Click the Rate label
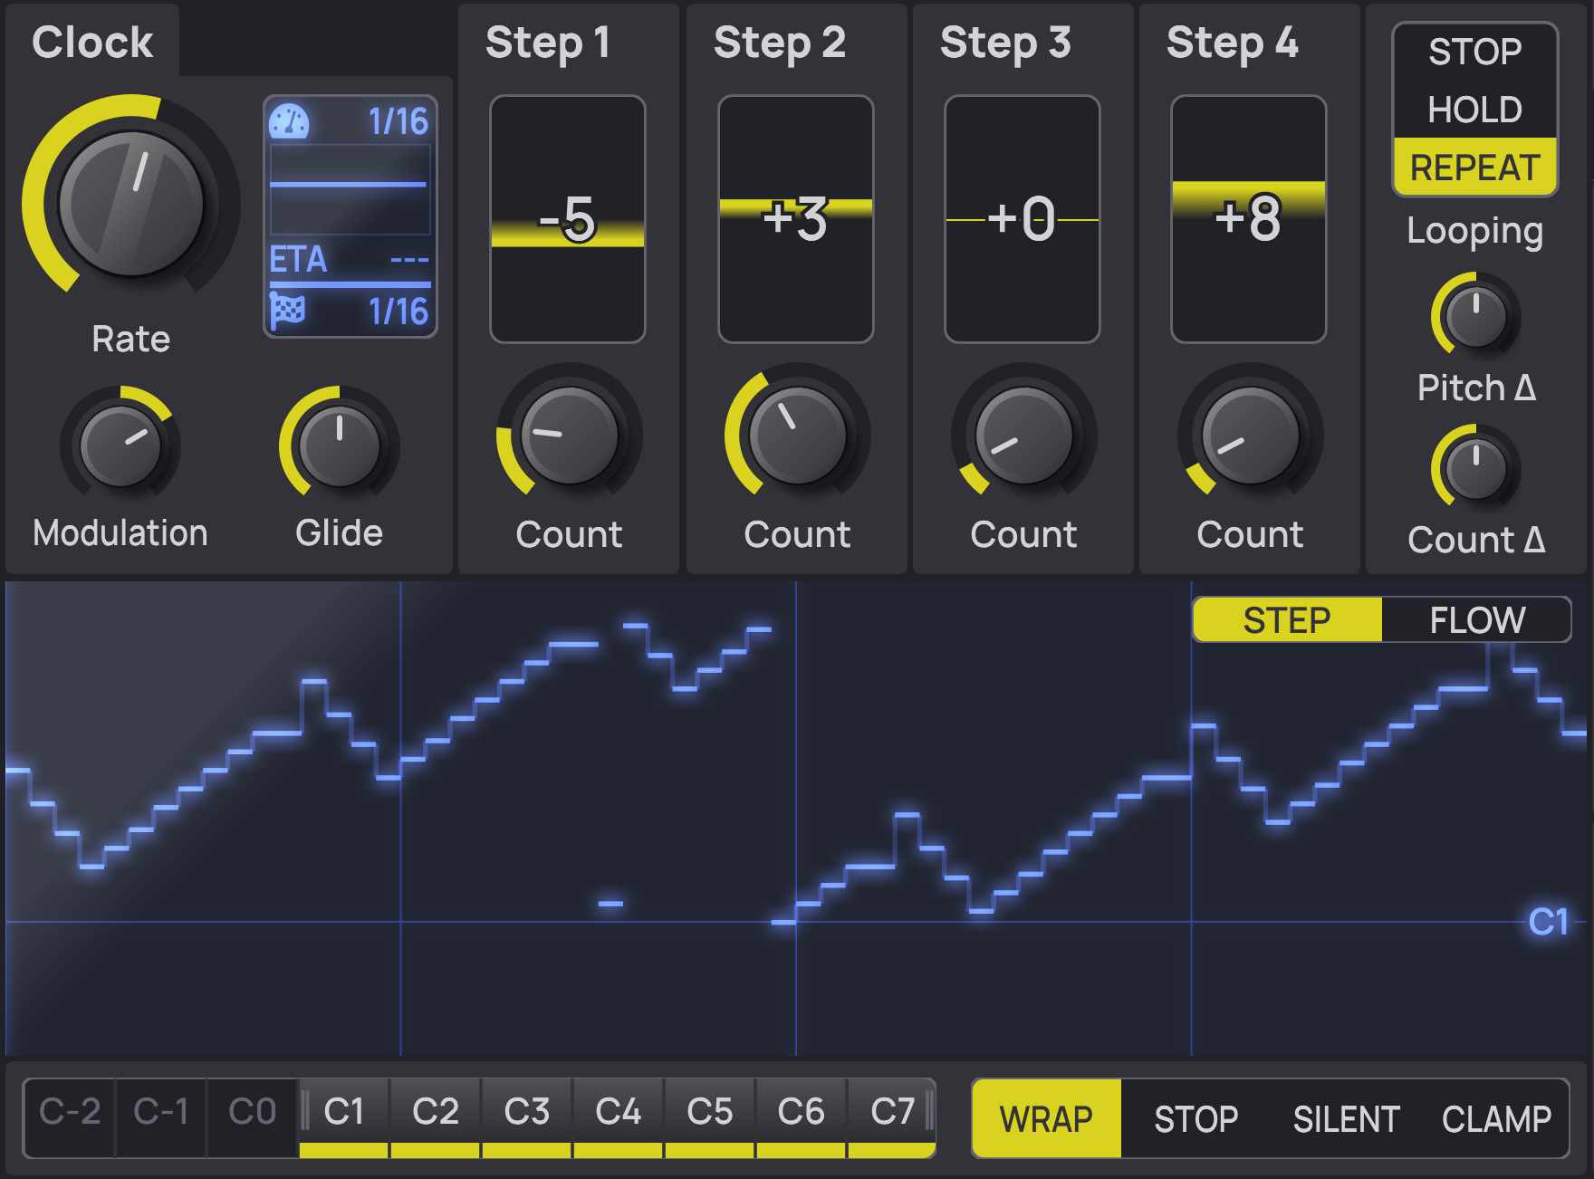 pyautogui.click(x=131, y=339)
